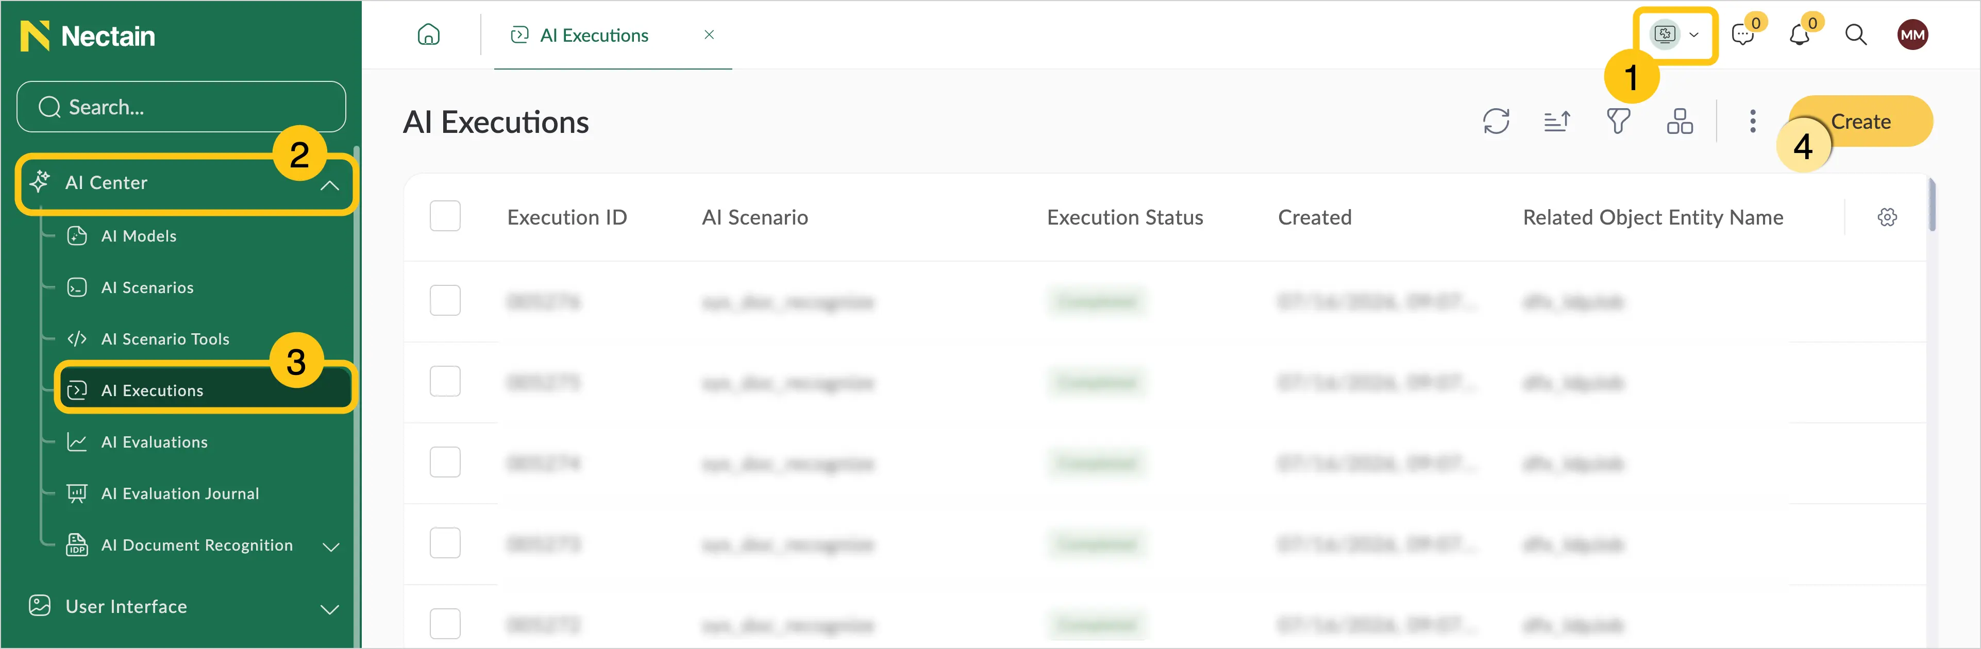Check the third row checkbox
The height and width of the screenshot is (649, 1981).
[x=445, y=462]
